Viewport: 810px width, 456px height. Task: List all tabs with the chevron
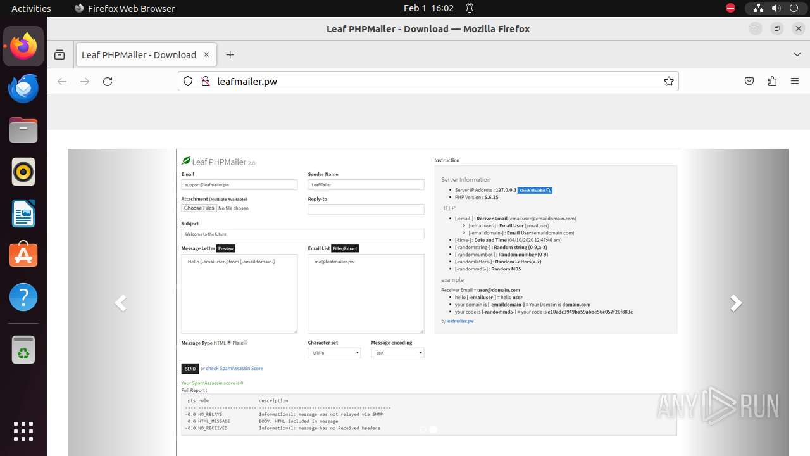tap(797, 54)
